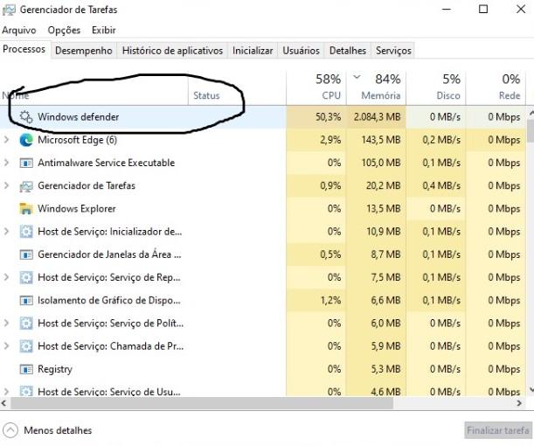The height and width of the screenshot is (446, 534).
Task: Open the Opções menu
Action: (x=64, y=31)
